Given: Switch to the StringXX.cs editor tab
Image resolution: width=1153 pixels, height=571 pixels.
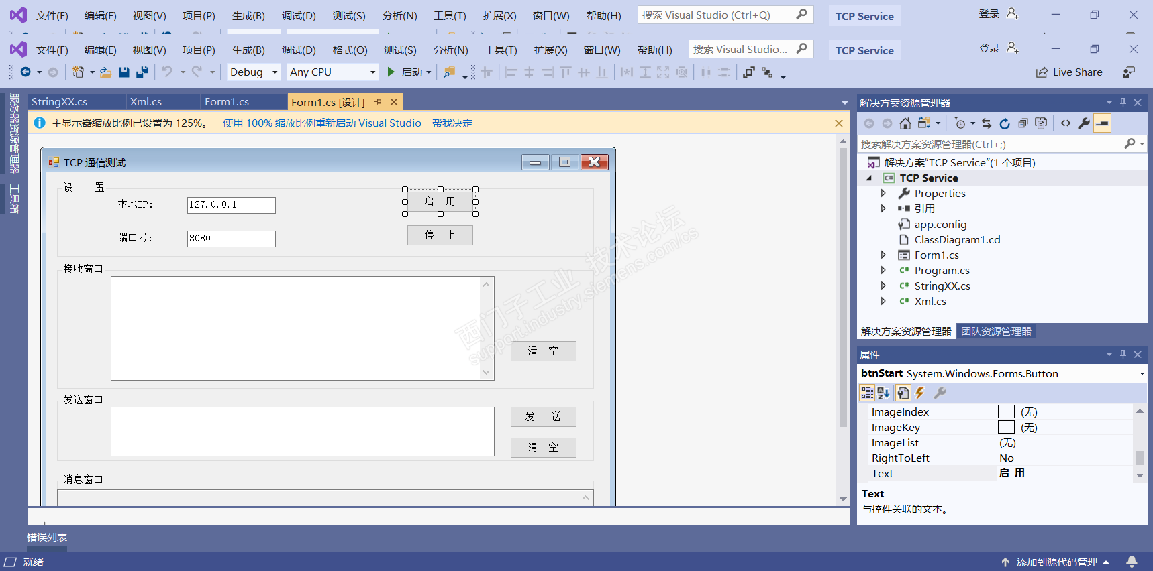Looking at the screenshot, I should (60, 102).
